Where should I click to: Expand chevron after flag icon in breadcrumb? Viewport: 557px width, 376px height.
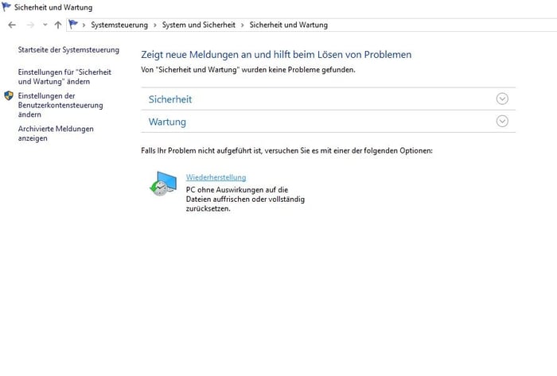(x=84, y=25)
